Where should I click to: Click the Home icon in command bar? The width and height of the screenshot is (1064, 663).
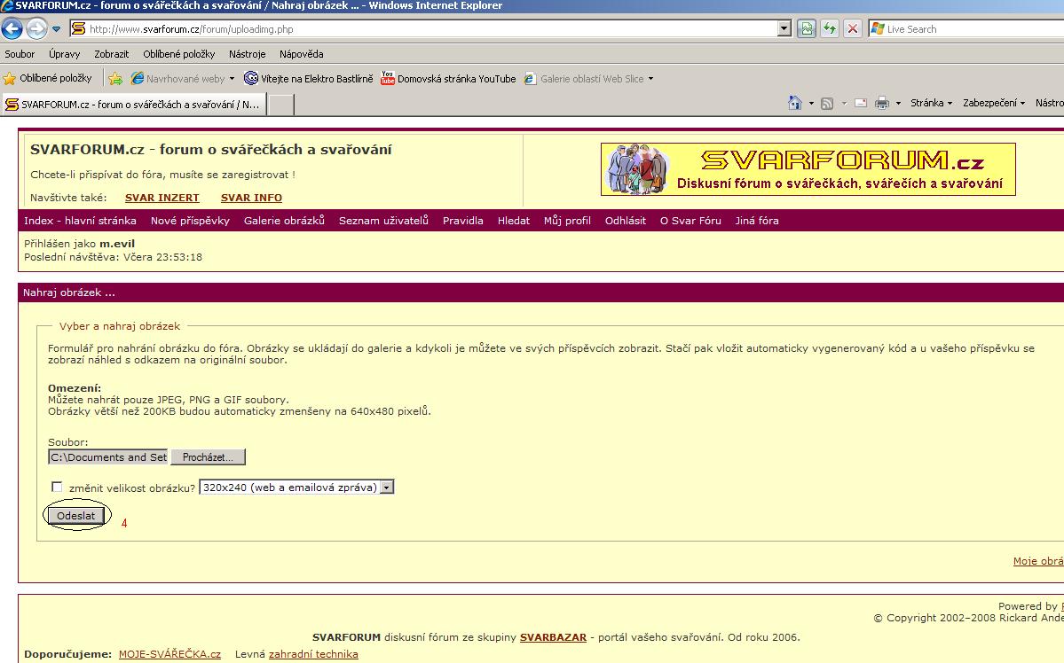tap(794, 103)
